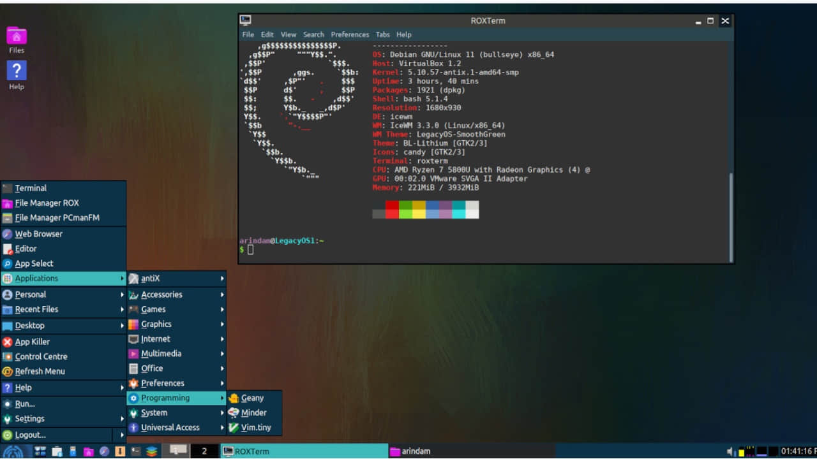The image size is (817, 459).
Task: Open Control Centre from the menu
Action: (42, 356)
